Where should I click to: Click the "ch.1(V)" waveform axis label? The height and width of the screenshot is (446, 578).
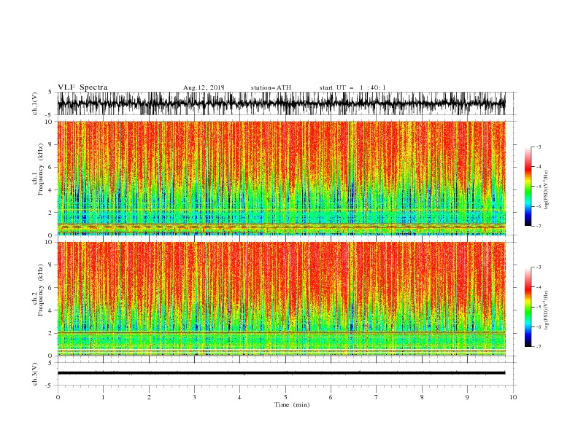pos(35,103)
